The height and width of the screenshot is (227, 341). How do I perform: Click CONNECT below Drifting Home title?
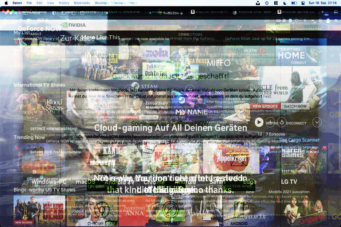299,63
